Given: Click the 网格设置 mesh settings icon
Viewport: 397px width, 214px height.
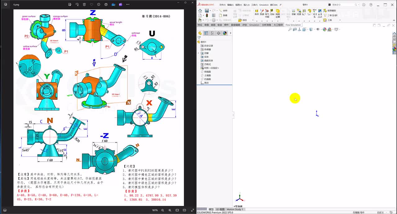Looking at the screenshot, I should 278,14.
